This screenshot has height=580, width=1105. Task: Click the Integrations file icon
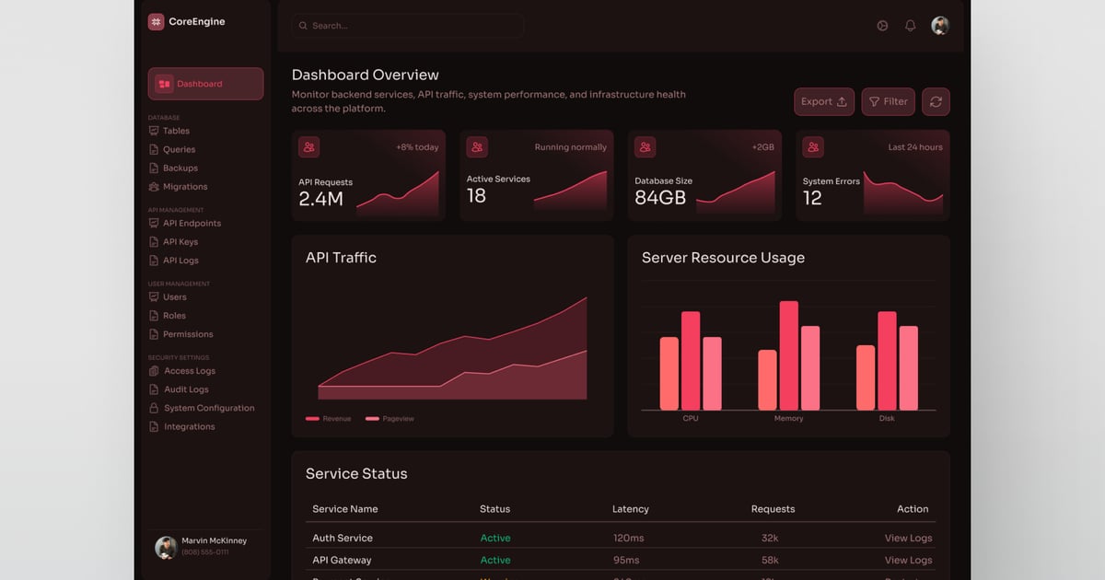click(x=154, y=426)
